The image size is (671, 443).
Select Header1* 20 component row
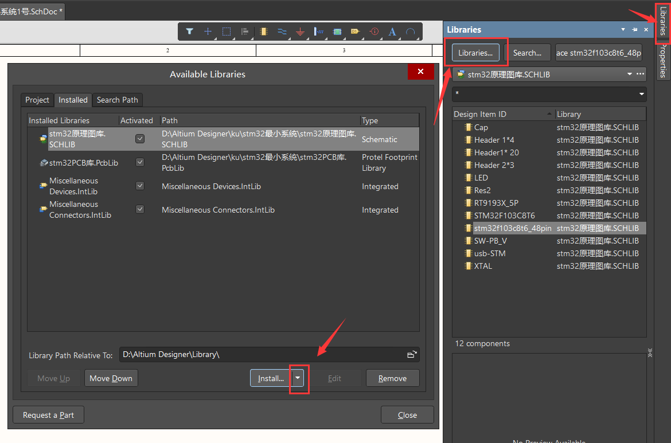[549, 152]
